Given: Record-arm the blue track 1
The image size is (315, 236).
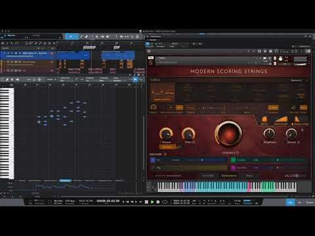Looking at the screenshot, I should [16, 53].
